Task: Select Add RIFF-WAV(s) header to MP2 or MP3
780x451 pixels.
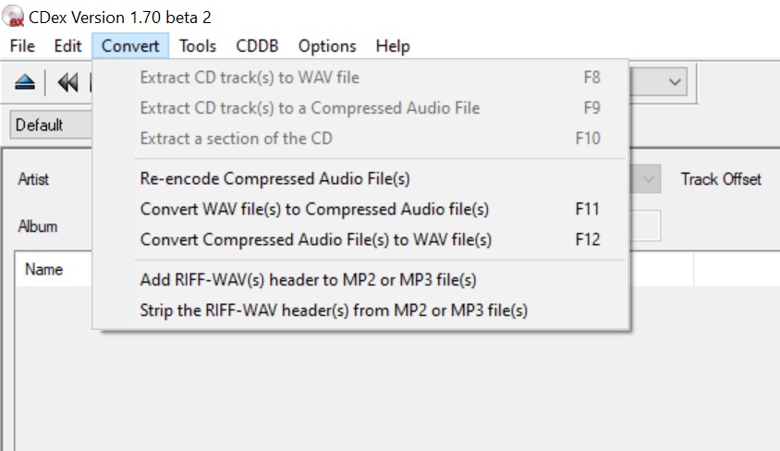Action: [x=308, y=279]
